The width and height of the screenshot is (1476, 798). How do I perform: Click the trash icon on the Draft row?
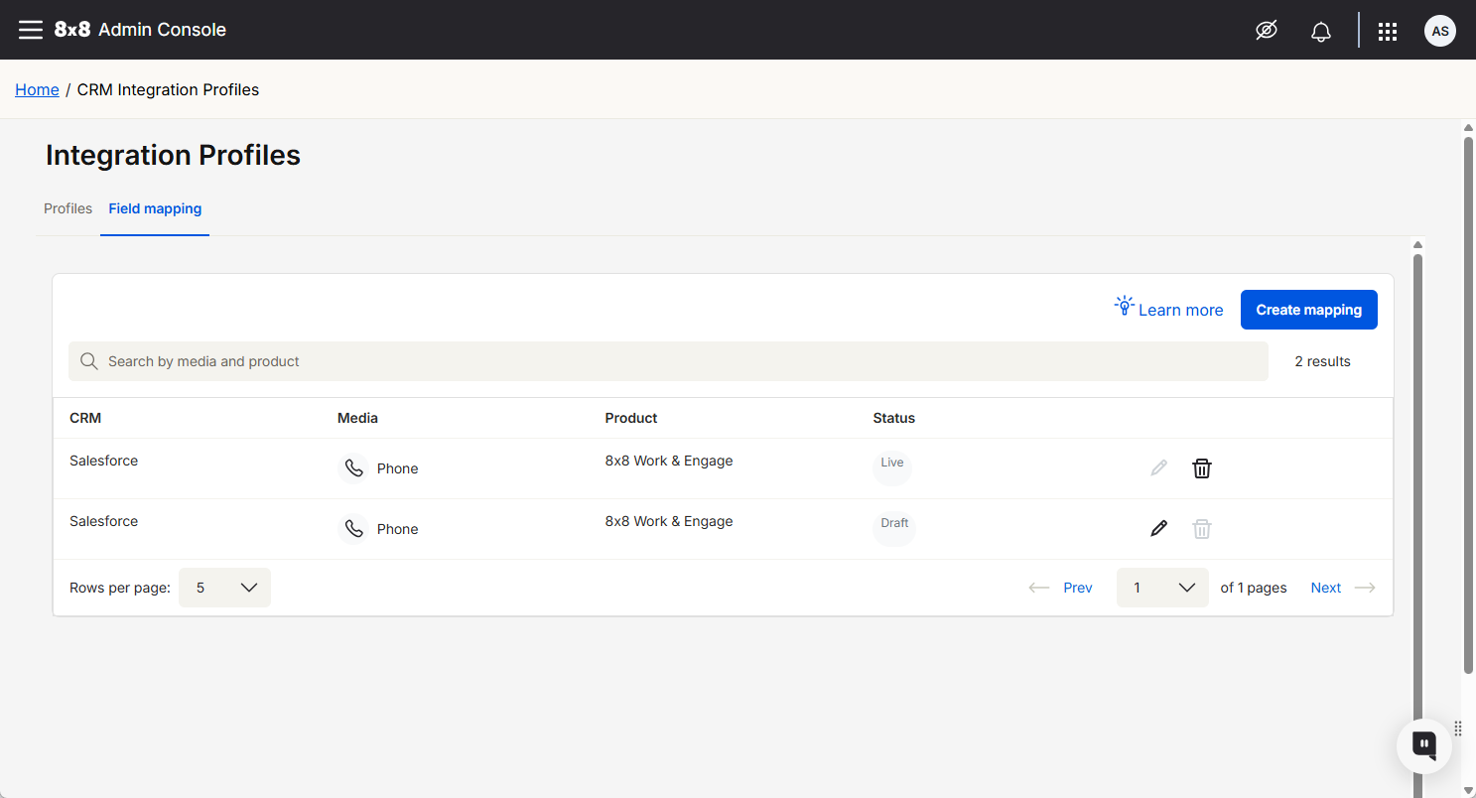coord(1201,529)
